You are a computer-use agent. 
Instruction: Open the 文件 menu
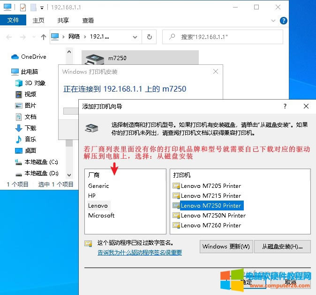(x=13, y=21)
